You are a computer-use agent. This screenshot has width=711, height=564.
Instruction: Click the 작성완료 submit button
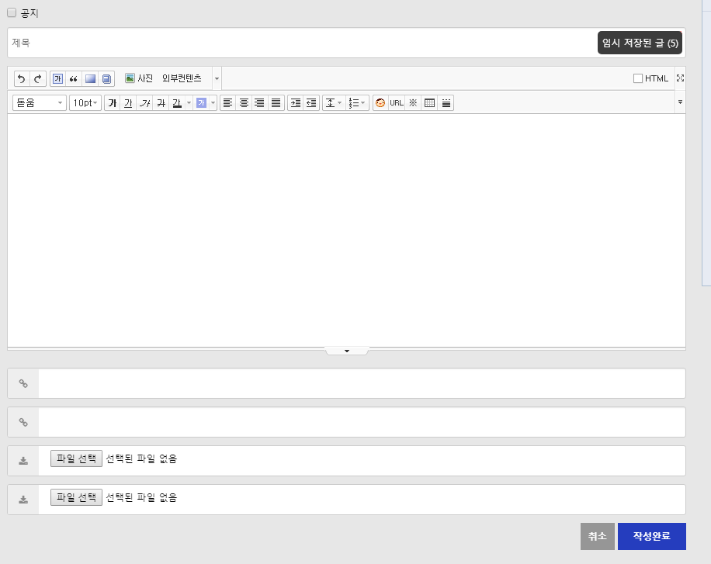(651, 536)
